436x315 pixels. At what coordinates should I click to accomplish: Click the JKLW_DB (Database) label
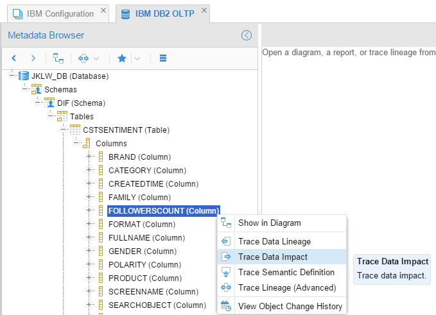70,76
